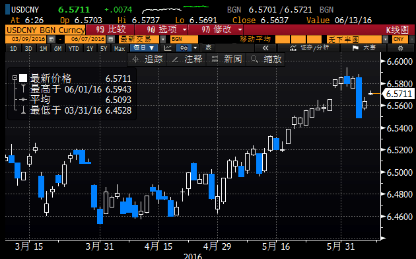Click the magnifier icon beside 缩放
This screenshot has height=259, width=416.
(254, 59)
